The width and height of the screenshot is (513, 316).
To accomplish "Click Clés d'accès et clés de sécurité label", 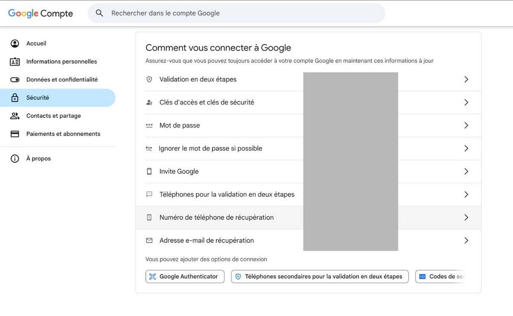I will (207, 102).
